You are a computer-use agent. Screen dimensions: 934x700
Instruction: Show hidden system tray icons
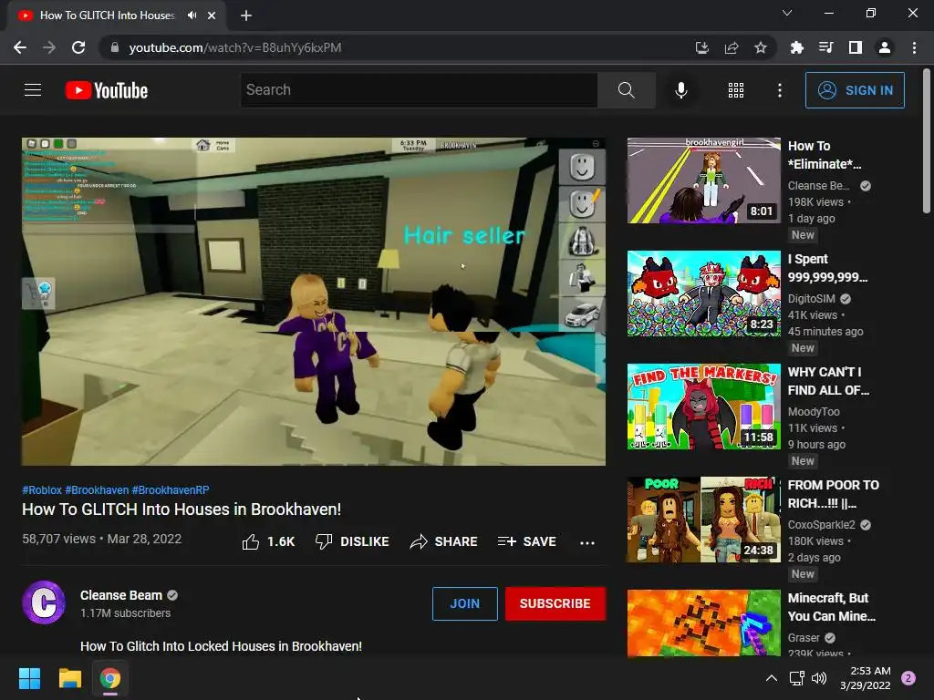(x=772, y=678)
